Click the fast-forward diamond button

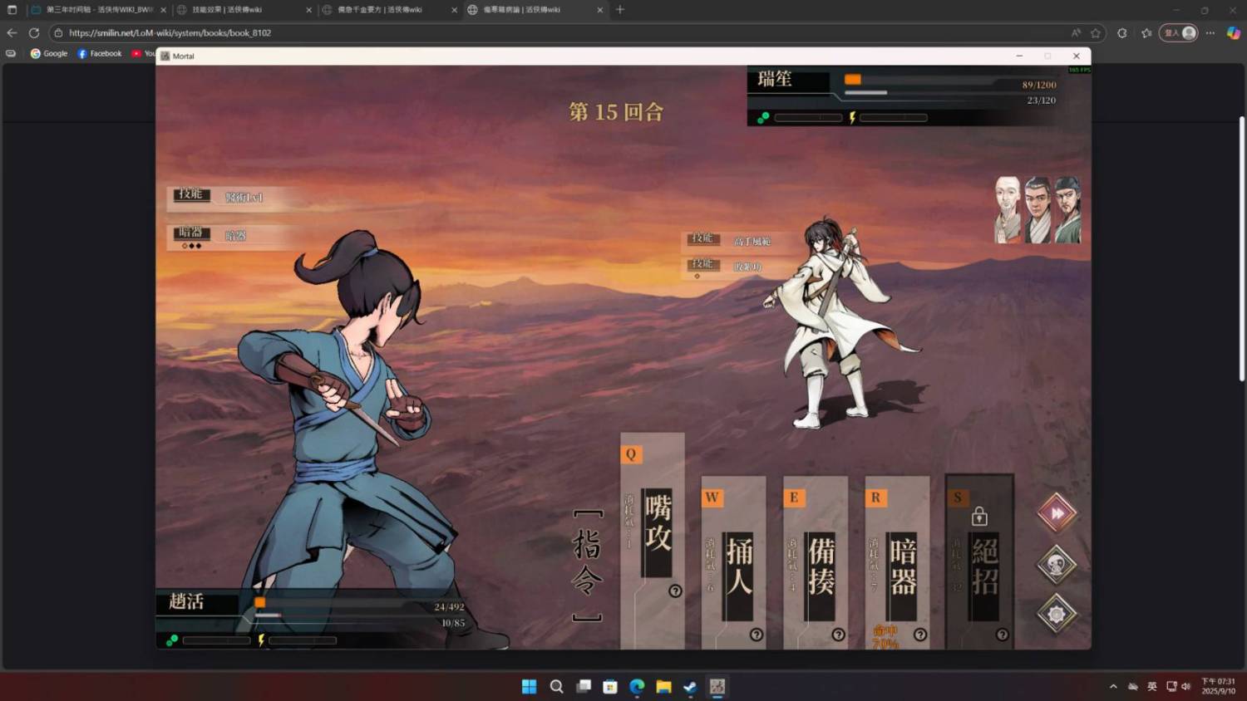(x=1057, y=513)
